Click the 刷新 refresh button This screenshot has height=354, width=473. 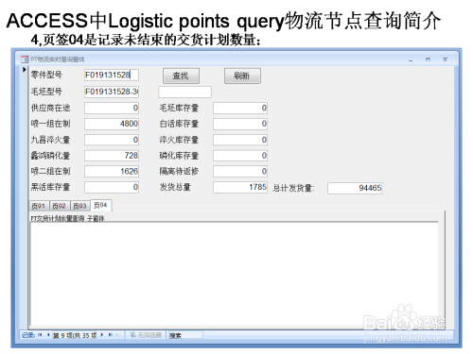click(x=242, y=76)
